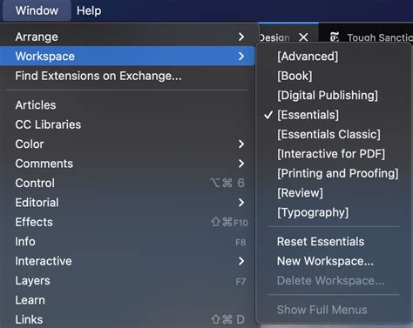Expand the Interactive submenu chevron

click(x=241, y=261)
